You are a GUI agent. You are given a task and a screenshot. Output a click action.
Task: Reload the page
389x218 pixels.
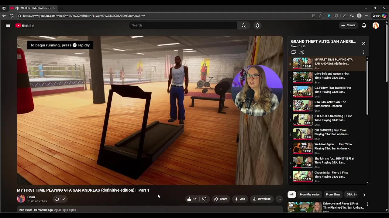point(11,16)
